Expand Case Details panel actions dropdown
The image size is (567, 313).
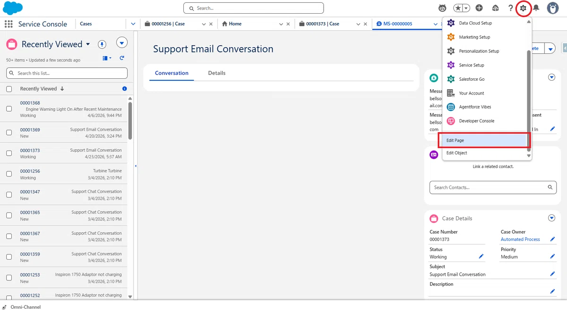pos(551,218)
